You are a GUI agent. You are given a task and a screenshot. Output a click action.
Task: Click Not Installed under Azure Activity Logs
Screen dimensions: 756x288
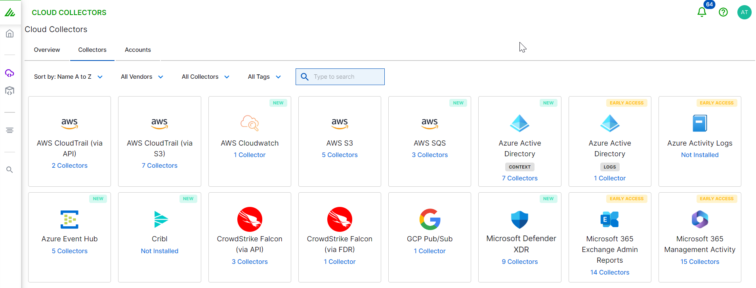pos(700,155)
